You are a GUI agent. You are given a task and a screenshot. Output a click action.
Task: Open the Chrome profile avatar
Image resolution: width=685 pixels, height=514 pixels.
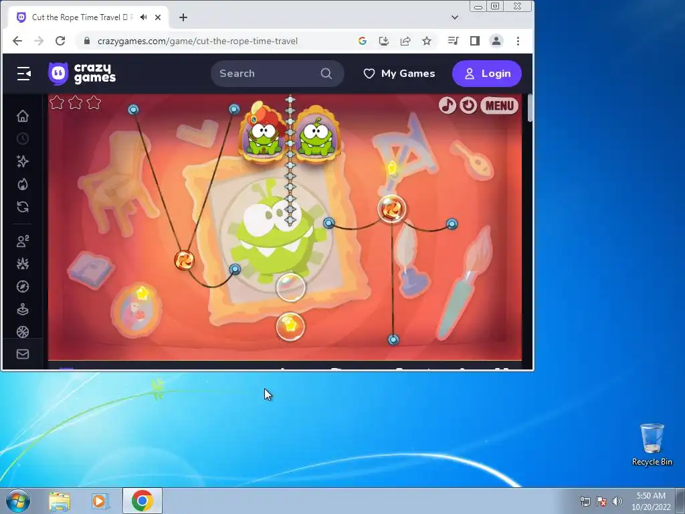point(496,41)
